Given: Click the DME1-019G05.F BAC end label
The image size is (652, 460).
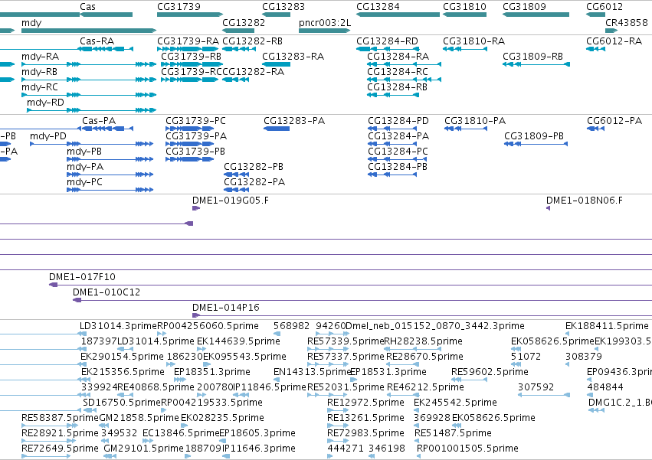Looking at the screenshot, I should click(x=231, y=201).
